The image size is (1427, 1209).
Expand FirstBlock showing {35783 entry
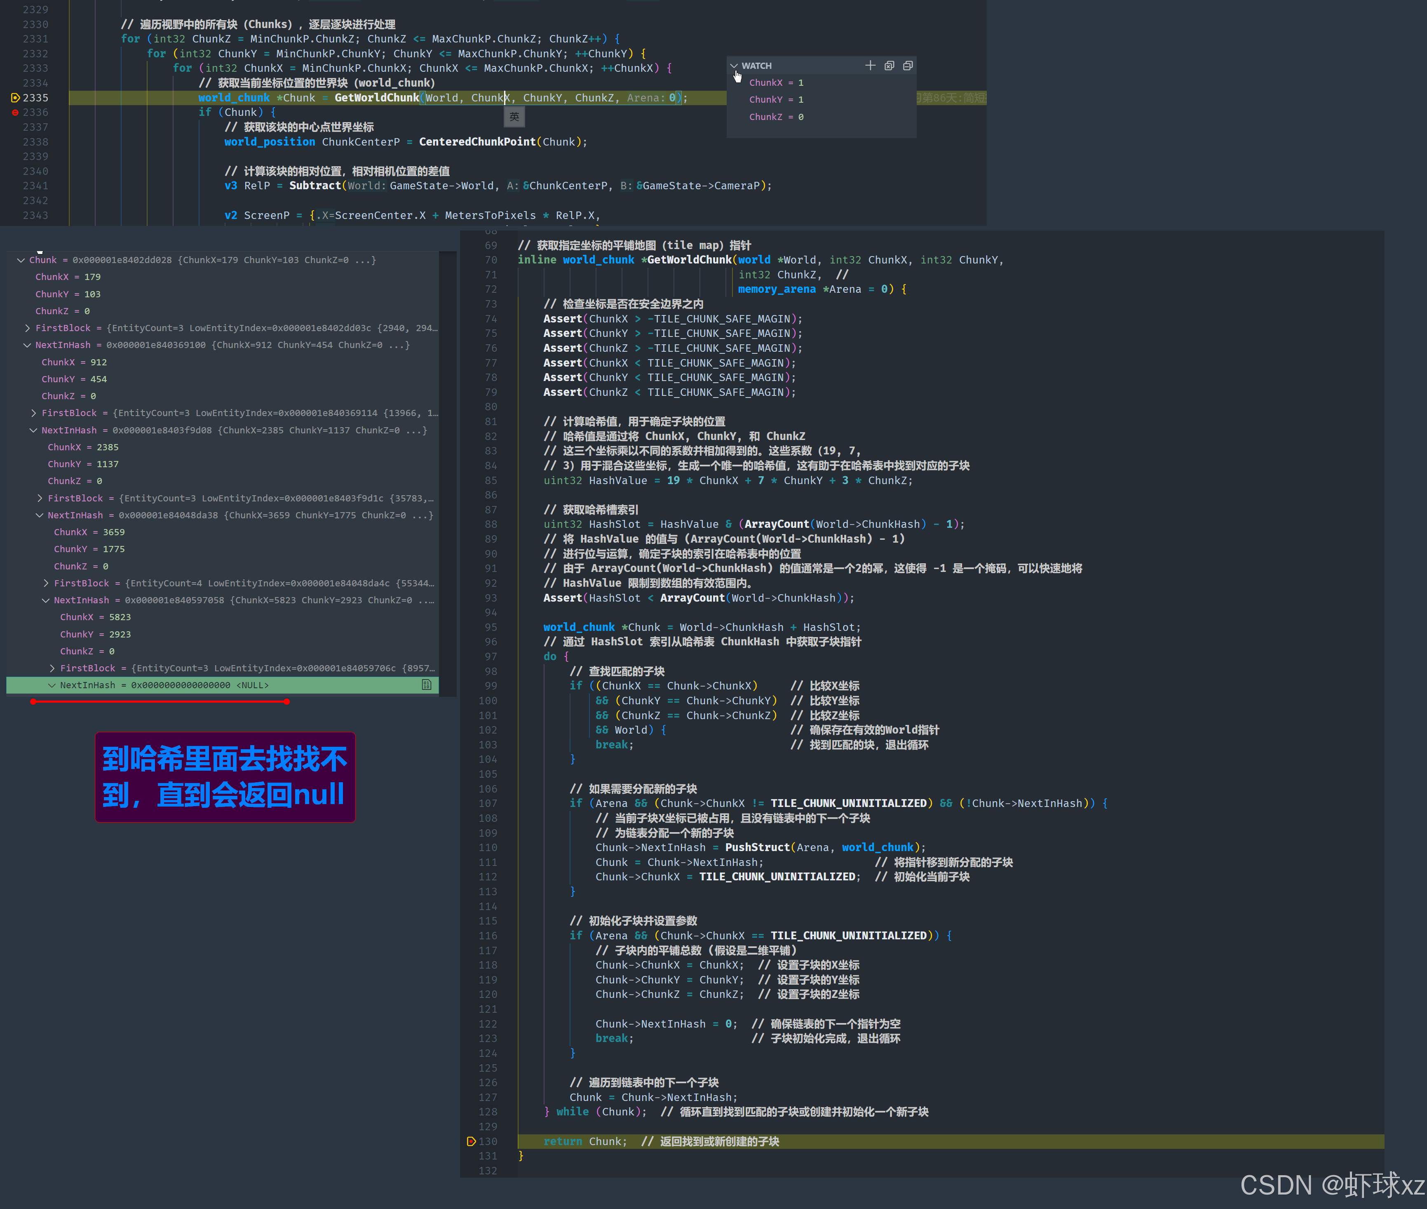click(40, 498)
